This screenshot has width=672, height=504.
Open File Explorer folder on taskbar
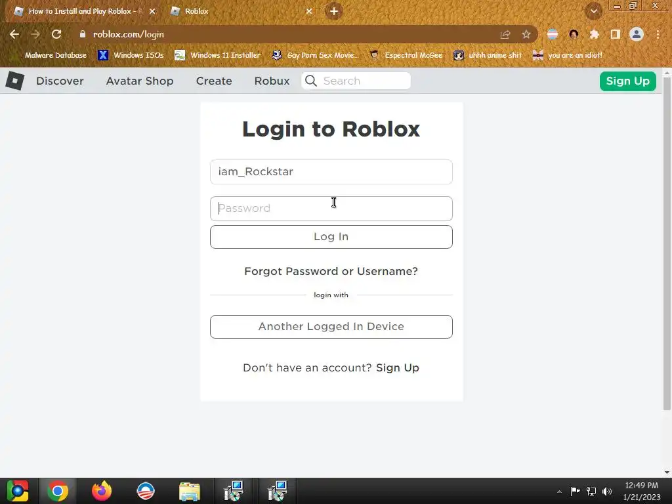(190, 492)
